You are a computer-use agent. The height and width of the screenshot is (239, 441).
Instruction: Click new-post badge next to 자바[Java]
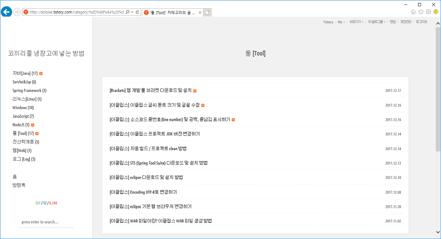click(x=41, y=73)
